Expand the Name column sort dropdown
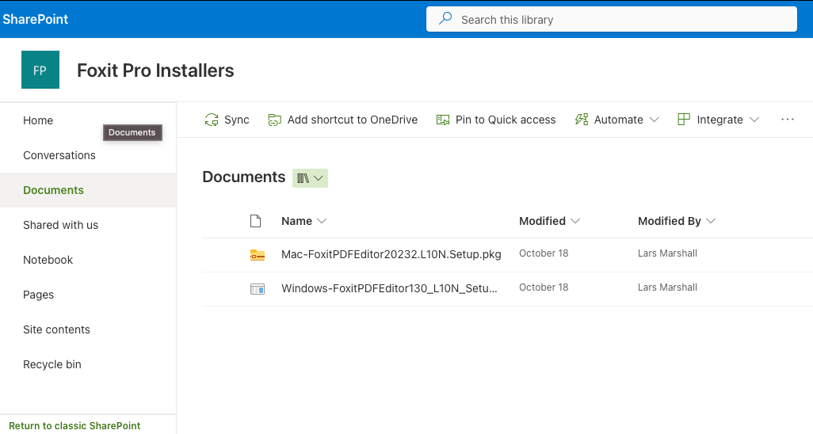This screenshot has height=434, width=813. tap(321, 221)
